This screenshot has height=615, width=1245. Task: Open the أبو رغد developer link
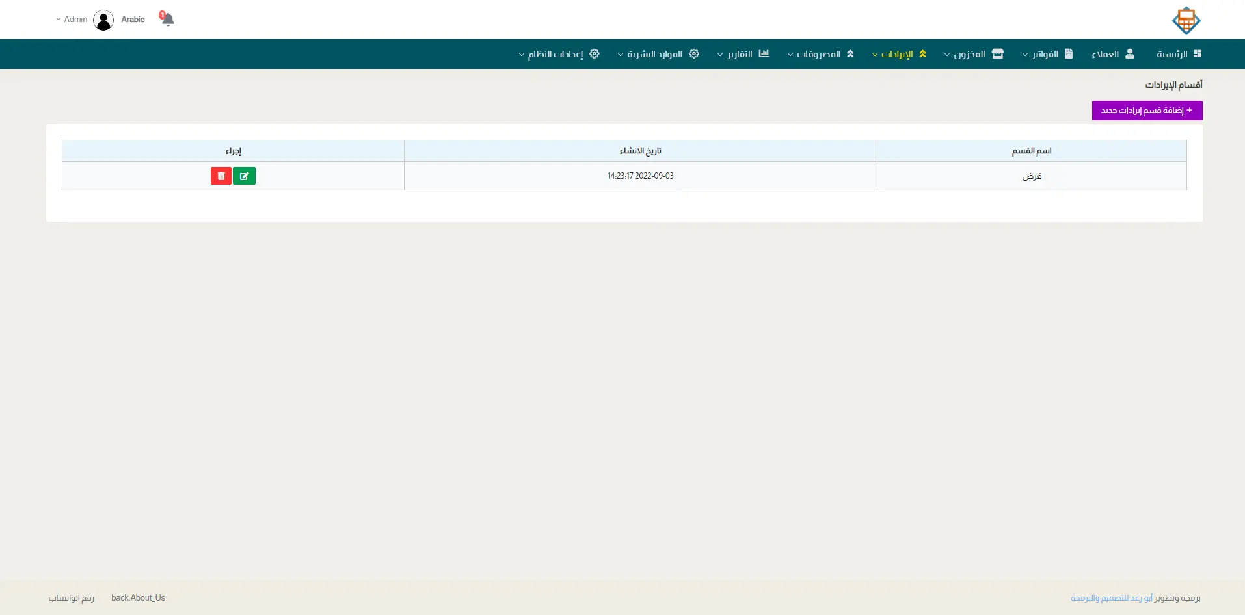click(x=1142, y=598)
